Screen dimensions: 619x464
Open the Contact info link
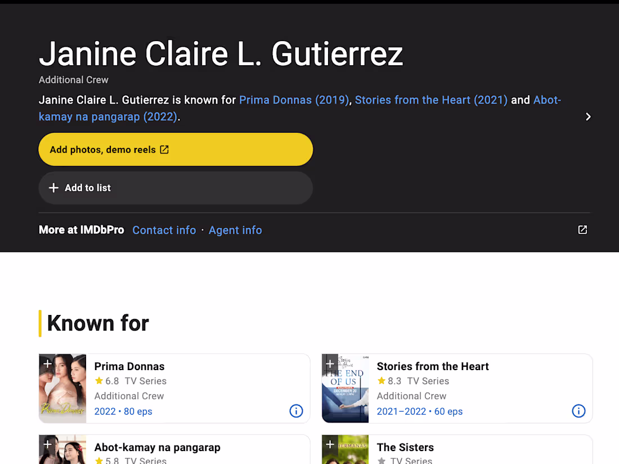pos(164,230)
